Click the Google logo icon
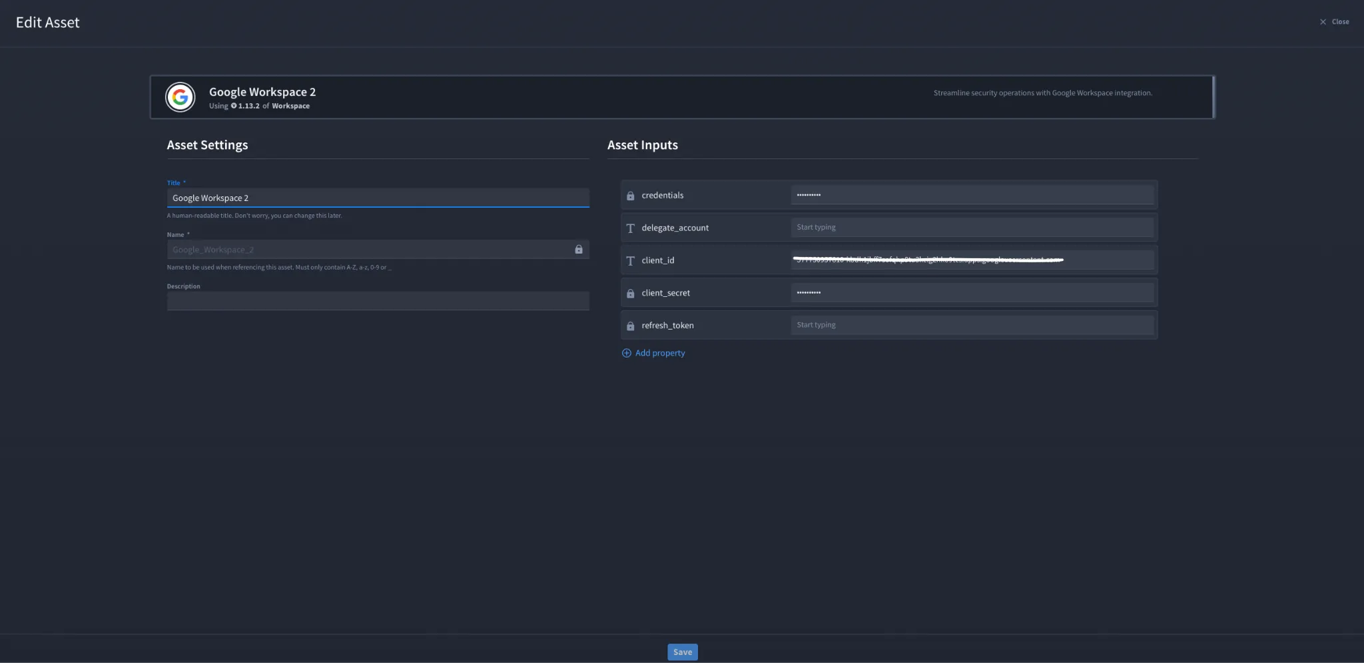The height and width of the screenshot is (663, 1364). pyautogui.click(x=180, y=97)
